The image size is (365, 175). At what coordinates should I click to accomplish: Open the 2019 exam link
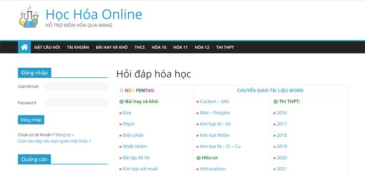pyautogui.click(x=282, y=146)
